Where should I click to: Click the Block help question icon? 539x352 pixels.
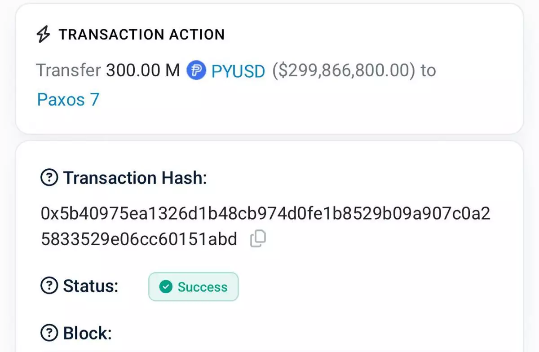pyautogui.click(x=49, y=333)
